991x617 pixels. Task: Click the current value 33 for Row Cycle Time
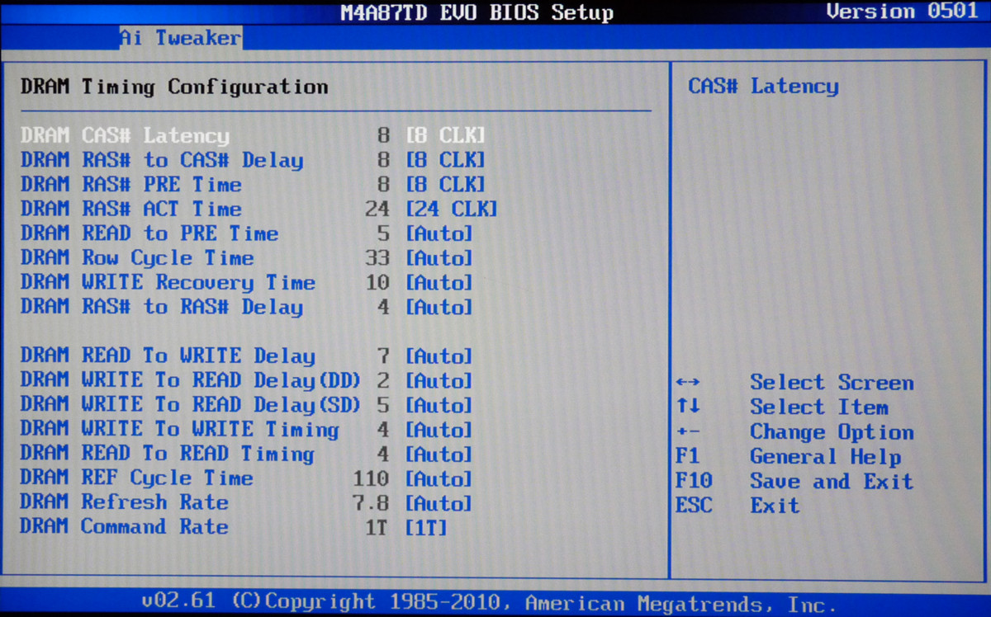click(377, 258)
